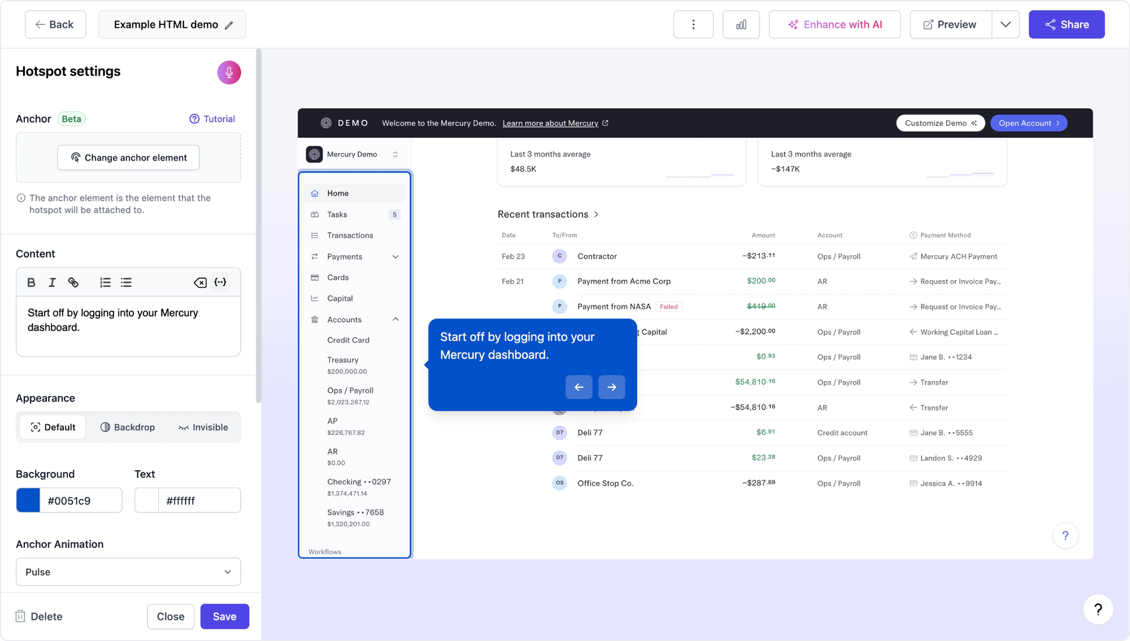This screenshot has width=1130, height=641.
Task: Edit the text color hex value #ffffff
Action: pyautogui.click(x=199, y=500)
